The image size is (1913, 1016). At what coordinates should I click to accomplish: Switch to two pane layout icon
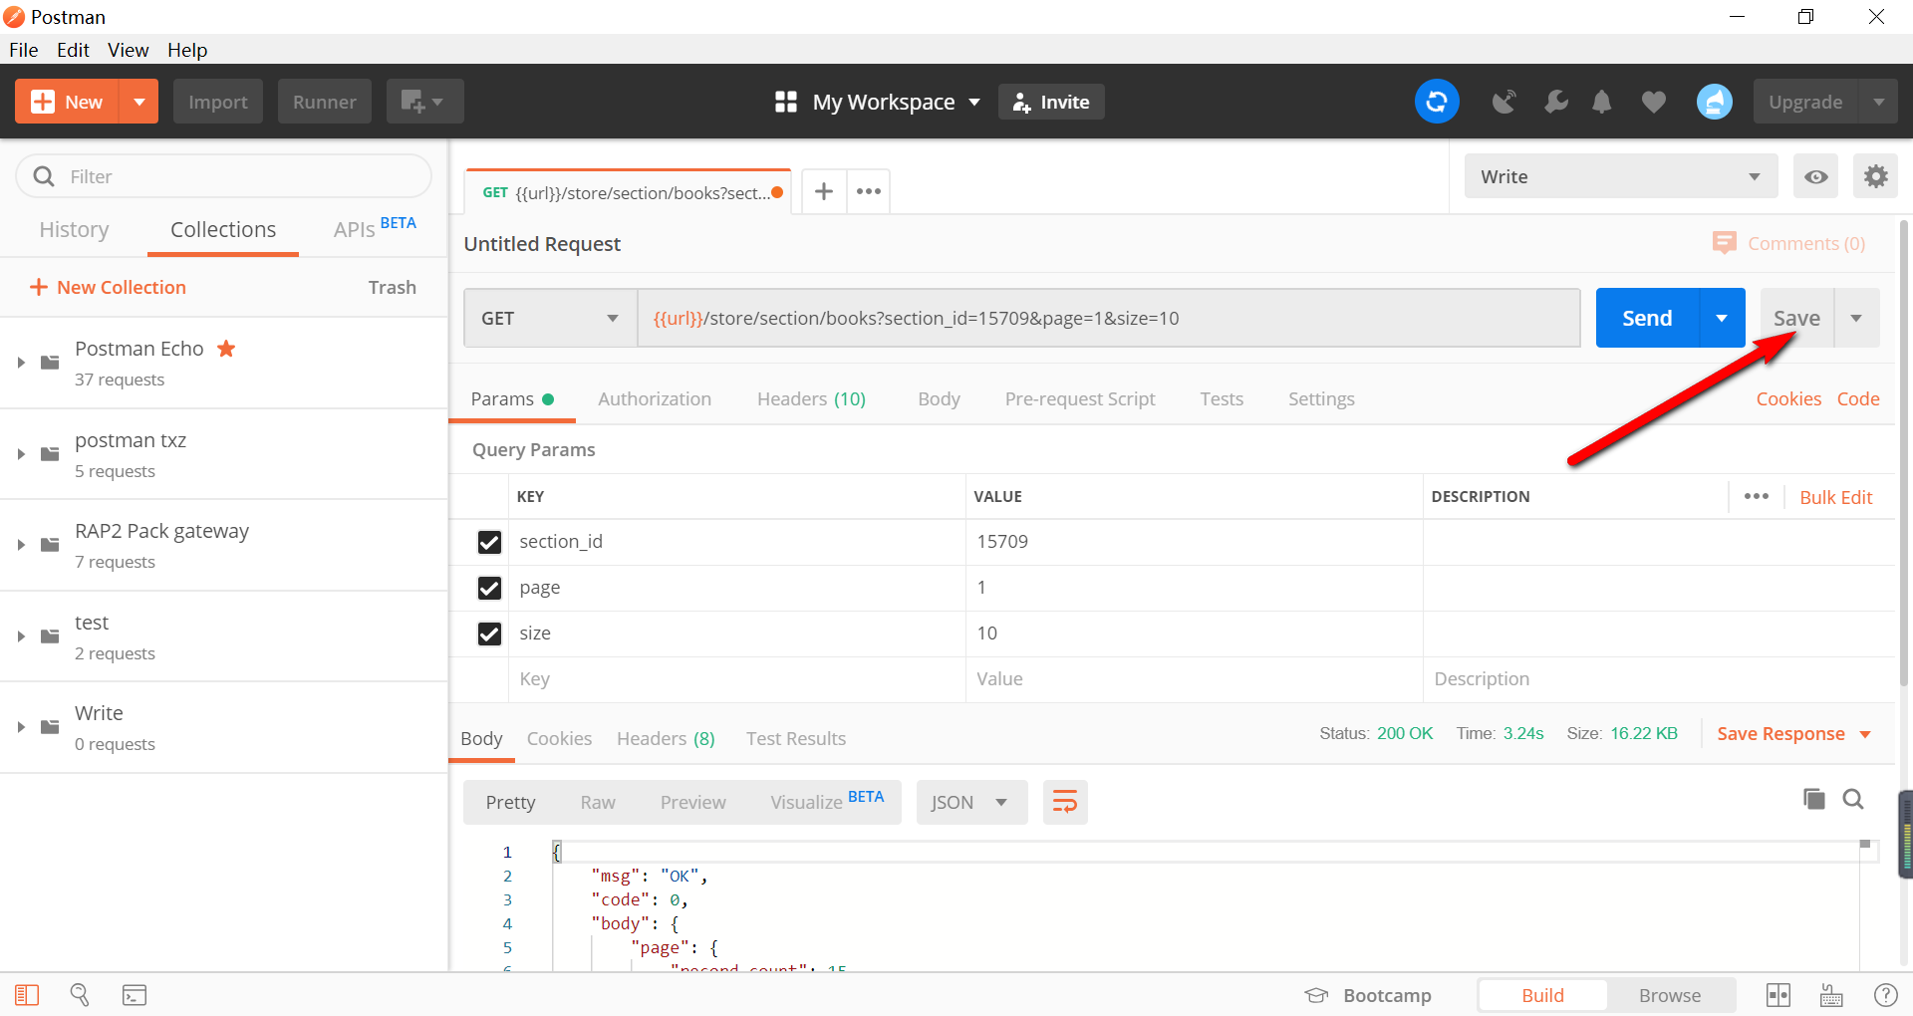coord(1778,994)
